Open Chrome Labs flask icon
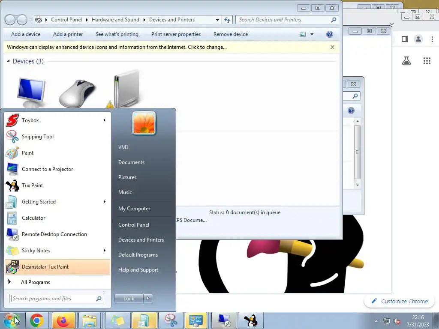The height and width of the screenshot is (329, 439). (x=406, y=61)
